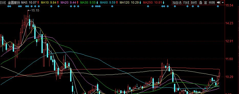Click the 金圆股份 stock name

(14, 3)
